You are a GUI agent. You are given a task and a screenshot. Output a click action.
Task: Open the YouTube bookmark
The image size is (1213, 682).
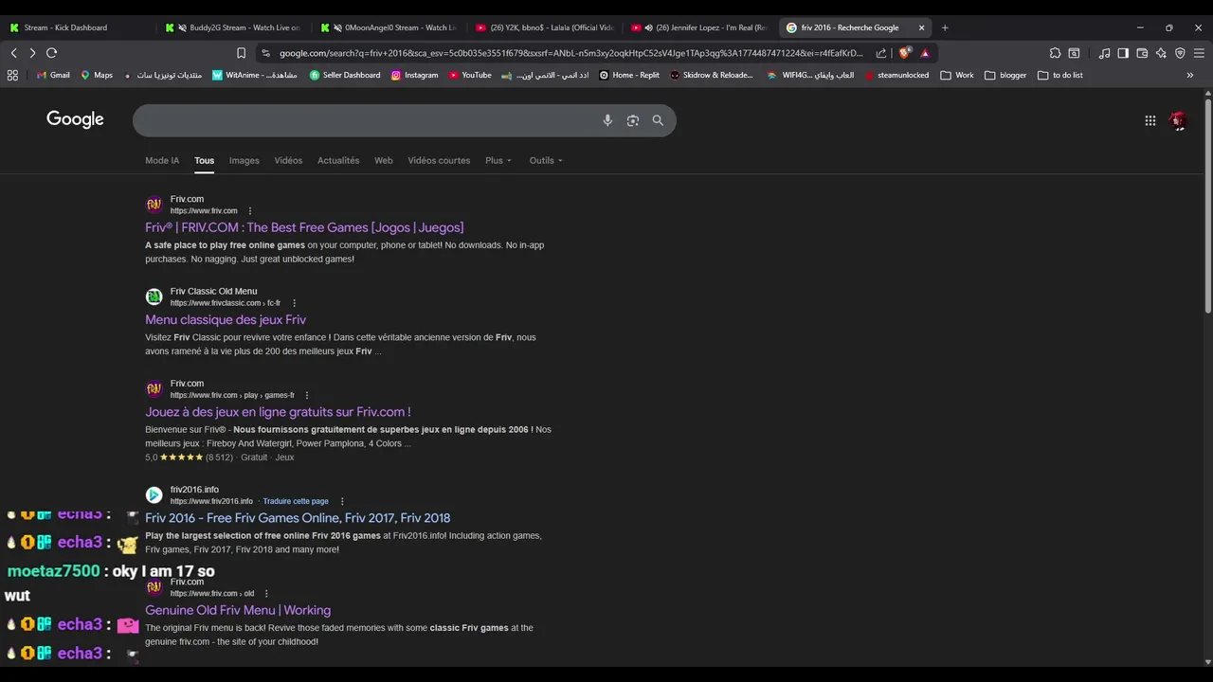click(x=470, y=75)
